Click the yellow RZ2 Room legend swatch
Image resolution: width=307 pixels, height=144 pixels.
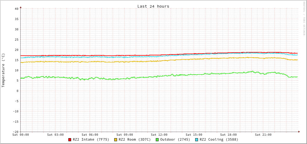[x=116, y=140]
